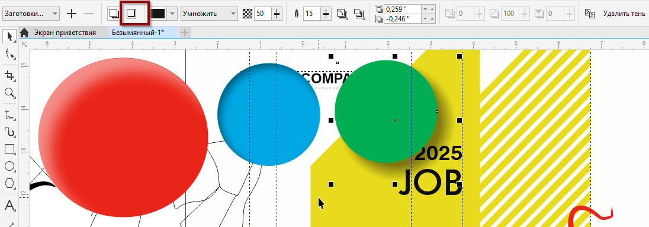Open the Экран приветствия tab

tap(65, 33)
